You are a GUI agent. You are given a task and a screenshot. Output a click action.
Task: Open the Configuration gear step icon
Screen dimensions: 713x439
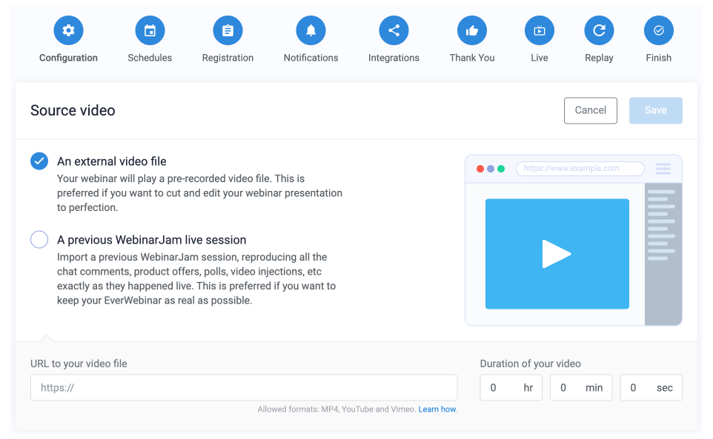click(x=68, y=30)
